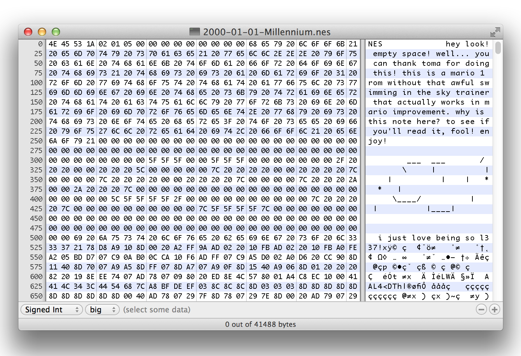Click the minus button to remove inspector
Viewport: 521px width, 356px height.
pos(481,310)
